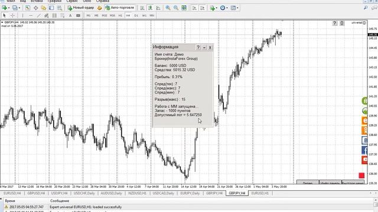
Task: Zoom out the chart with magnifier minus
Action: pyautogui.click(x=176, y=8)
